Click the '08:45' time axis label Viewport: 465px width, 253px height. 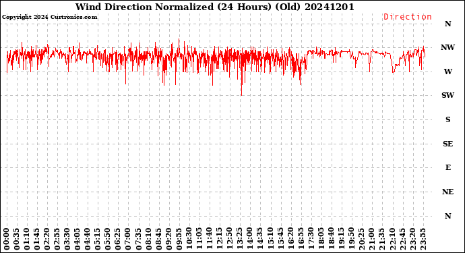pyautogui.click(x=158, y=239)
